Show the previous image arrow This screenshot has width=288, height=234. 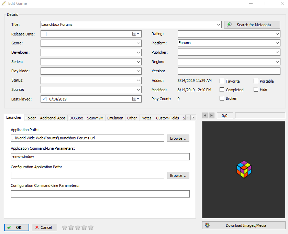(x=205, y=116)
